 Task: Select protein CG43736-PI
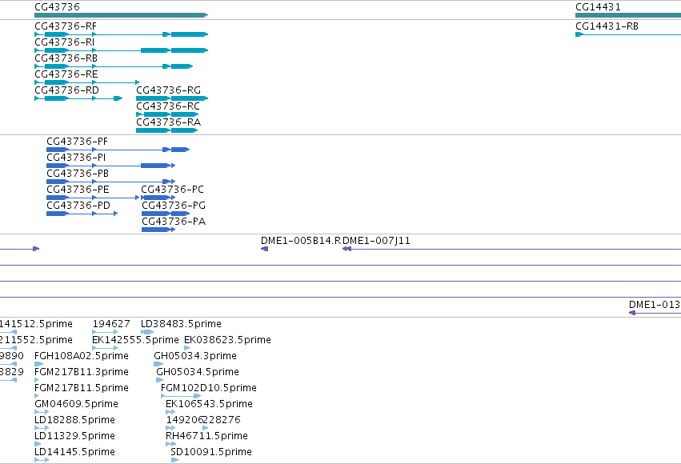click(x=110, y=166)
